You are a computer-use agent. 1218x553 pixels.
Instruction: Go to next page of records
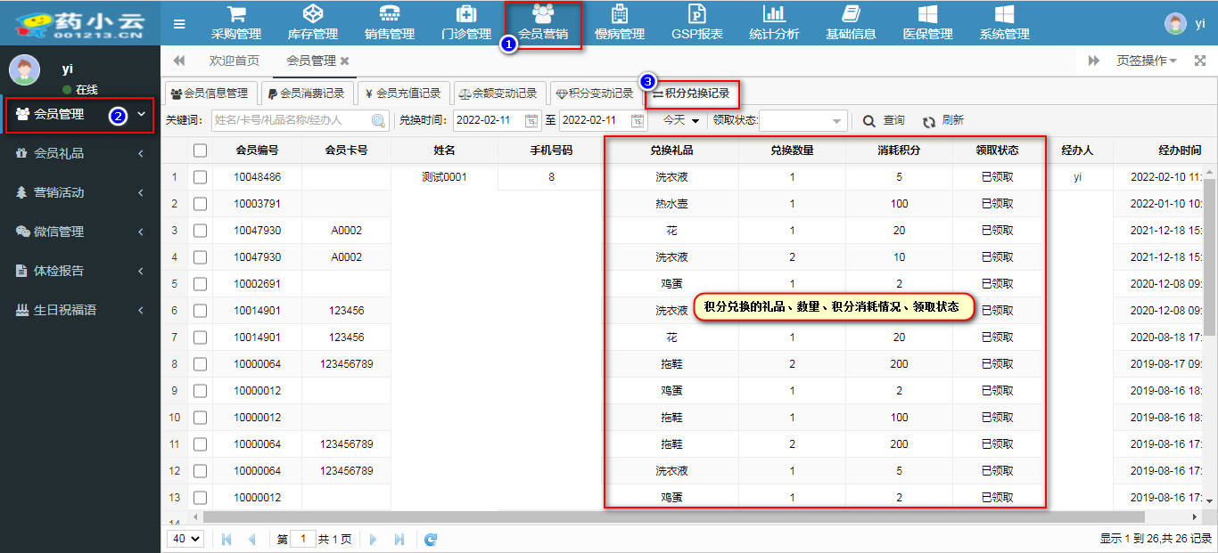(x=374, y=539)
